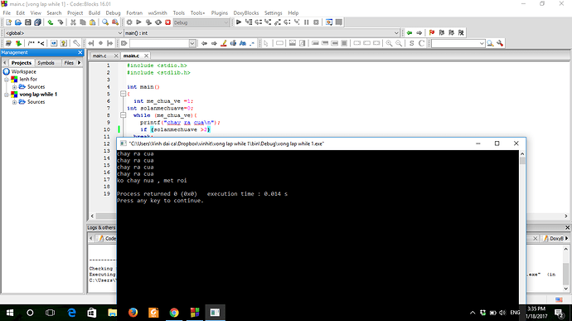The width and height of the screenshot is (572, 321).
Task: Expand Sources under lenh for
Action: (14, 87)
